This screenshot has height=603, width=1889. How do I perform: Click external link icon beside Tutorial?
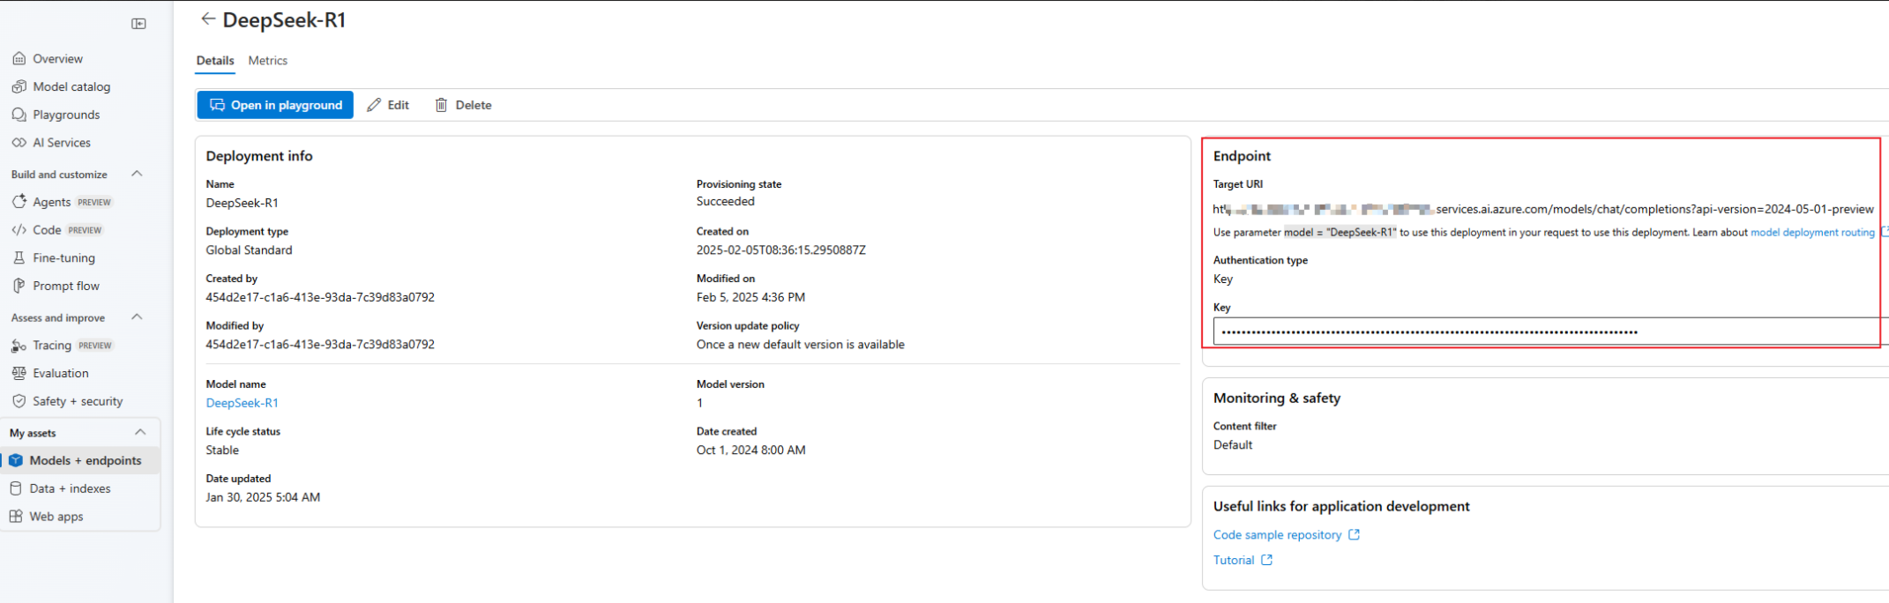1266,560
